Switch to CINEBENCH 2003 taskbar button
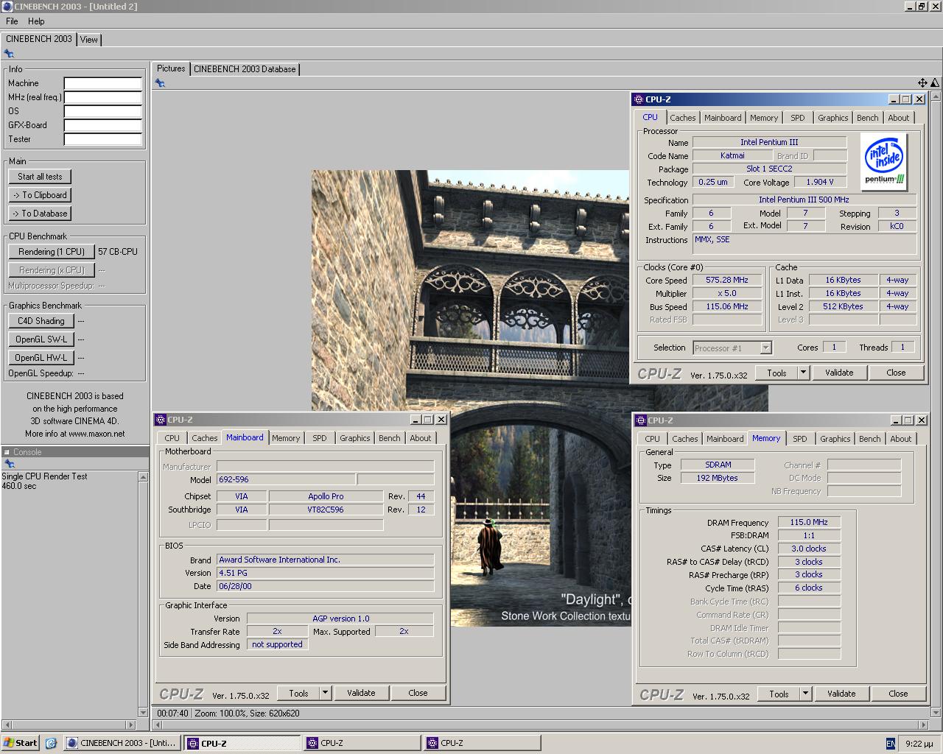The image size is (943, 754). click(122, 743)
